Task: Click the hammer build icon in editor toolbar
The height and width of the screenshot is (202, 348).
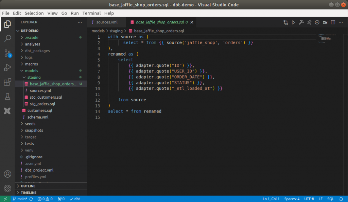Action: tap(301, 22)
